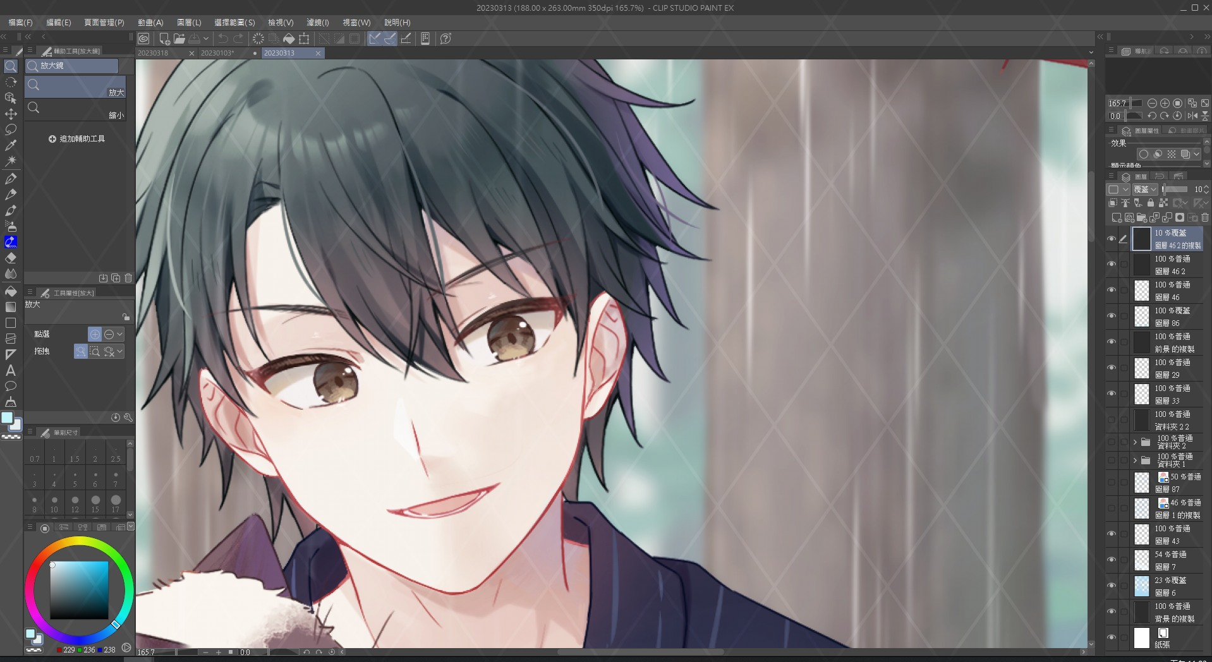The height and width of the screenshot is (662, 1212).
Task: Open the layer palette color dropdown
Action: click(x=1118, y=190)
